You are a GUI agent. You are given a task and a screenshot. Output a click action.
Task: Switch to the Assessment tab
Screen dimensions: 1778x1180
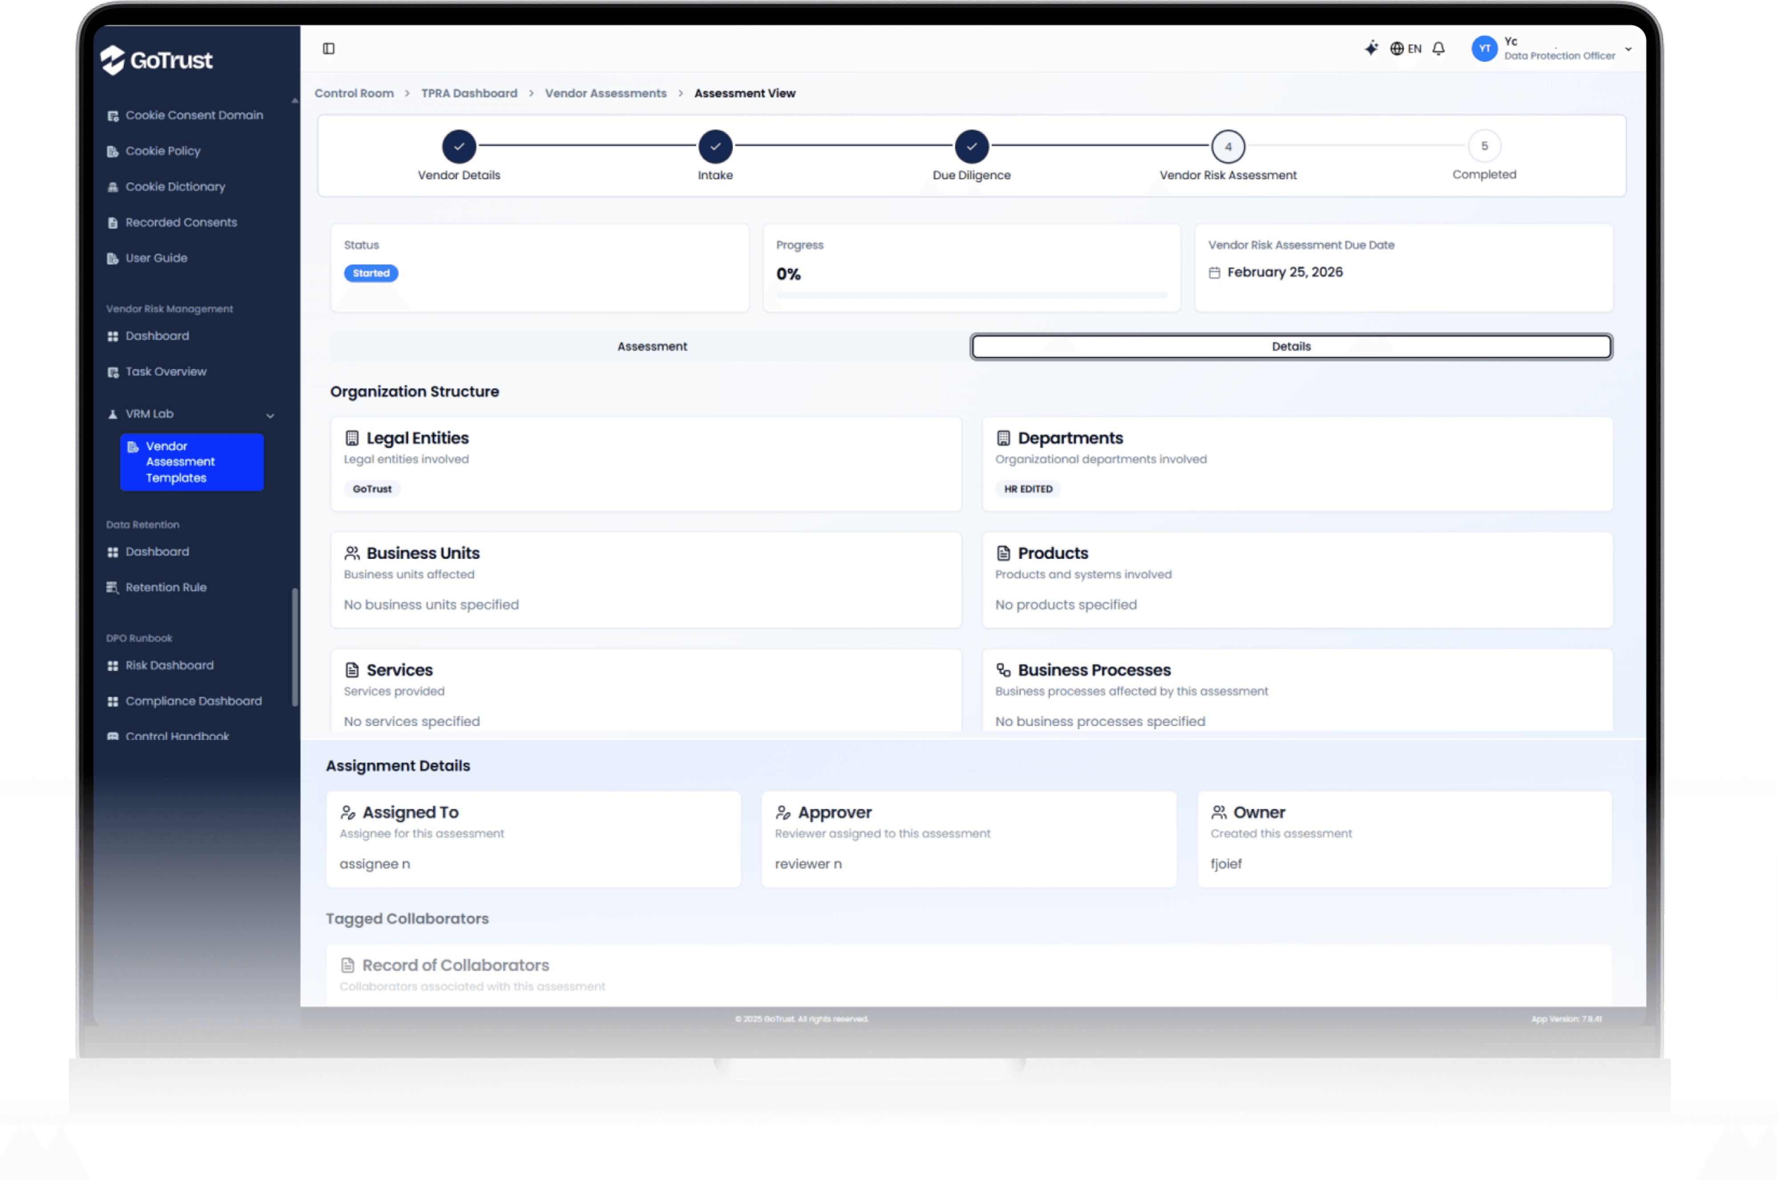point(651,346)
